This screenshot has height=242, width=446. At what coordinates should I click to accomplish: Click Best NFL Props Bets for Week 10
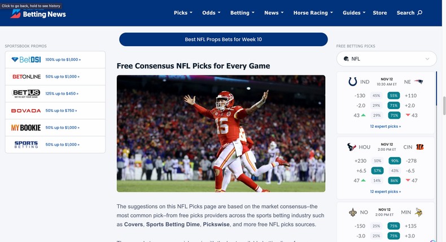coord(224,39)
